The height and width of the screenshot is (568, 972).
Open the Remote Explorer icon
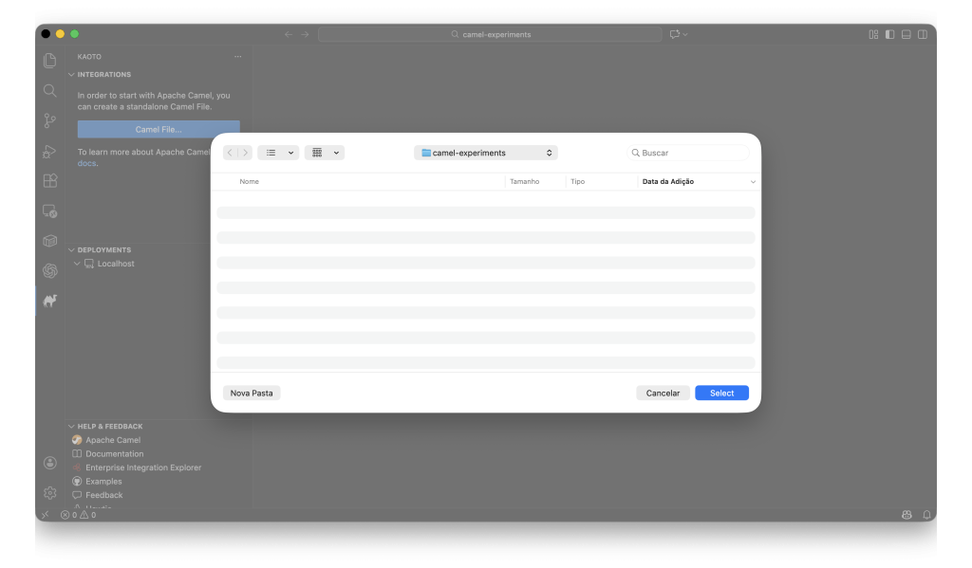click(x=49, y=211)
